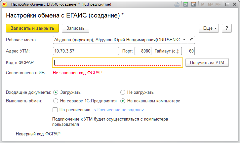Click the Код в ФСРАР input field
Screen dimensions: 240x143
pyautogui.click(x=118, y=62)
